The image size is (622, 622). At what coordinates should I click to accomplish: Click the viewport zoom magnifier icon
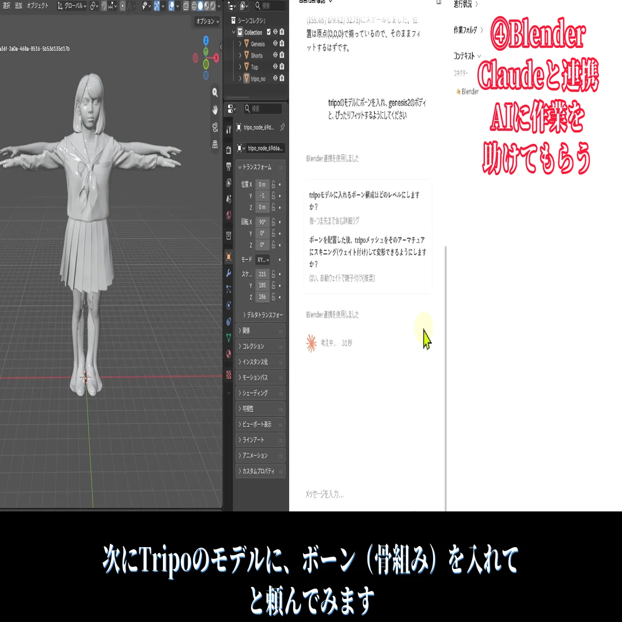(215, 92)
